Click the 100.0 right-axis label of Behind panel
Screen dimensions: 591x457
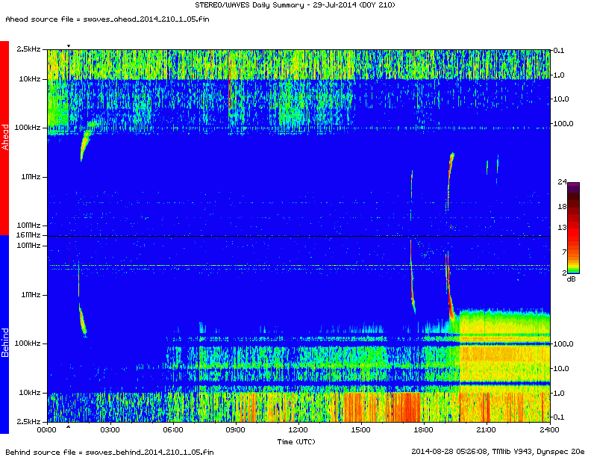pos(563,344)
